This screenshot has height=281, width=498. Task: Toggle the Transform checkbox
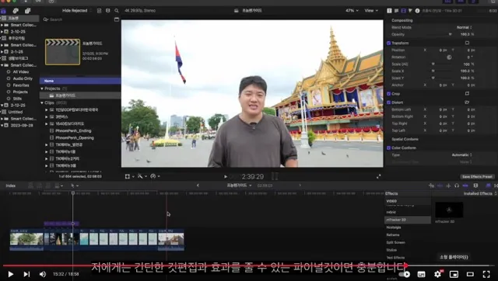(389, 43)
